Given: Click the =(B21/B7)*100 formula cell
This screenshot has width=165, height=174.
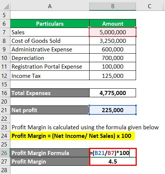Looking at the screenshot, I should (113, 153).
